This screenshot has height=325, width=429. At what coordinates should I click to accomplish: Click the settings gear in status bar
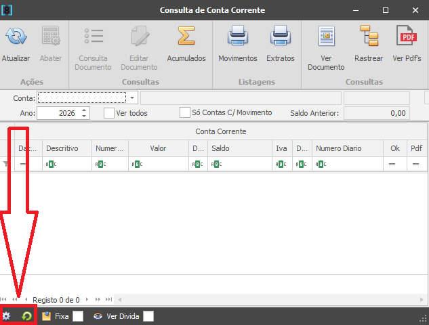click(7, 316)
